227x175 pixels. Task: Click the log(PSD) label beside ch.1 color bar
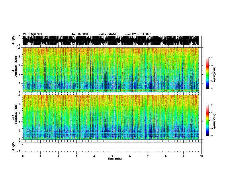tap(214, 74)
